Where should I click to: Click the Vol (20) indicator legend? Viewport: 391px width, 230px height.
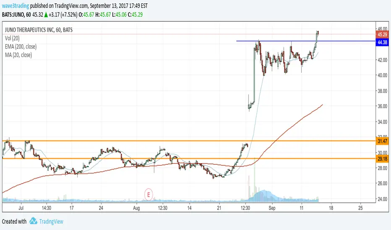coord(12,38)
